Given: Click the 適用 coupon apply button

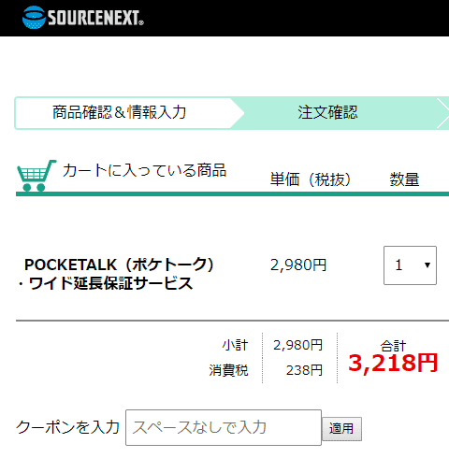Looking at the screenshot, I should point(341,429).
